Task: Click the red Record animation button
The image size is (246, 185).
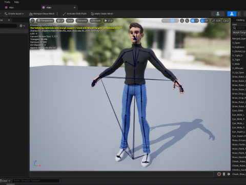Action: click(x=219, y=174)
